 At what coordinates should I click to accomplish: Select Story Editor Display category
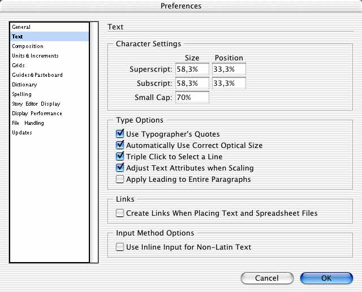pyautogui.click(x=36, y=104)
